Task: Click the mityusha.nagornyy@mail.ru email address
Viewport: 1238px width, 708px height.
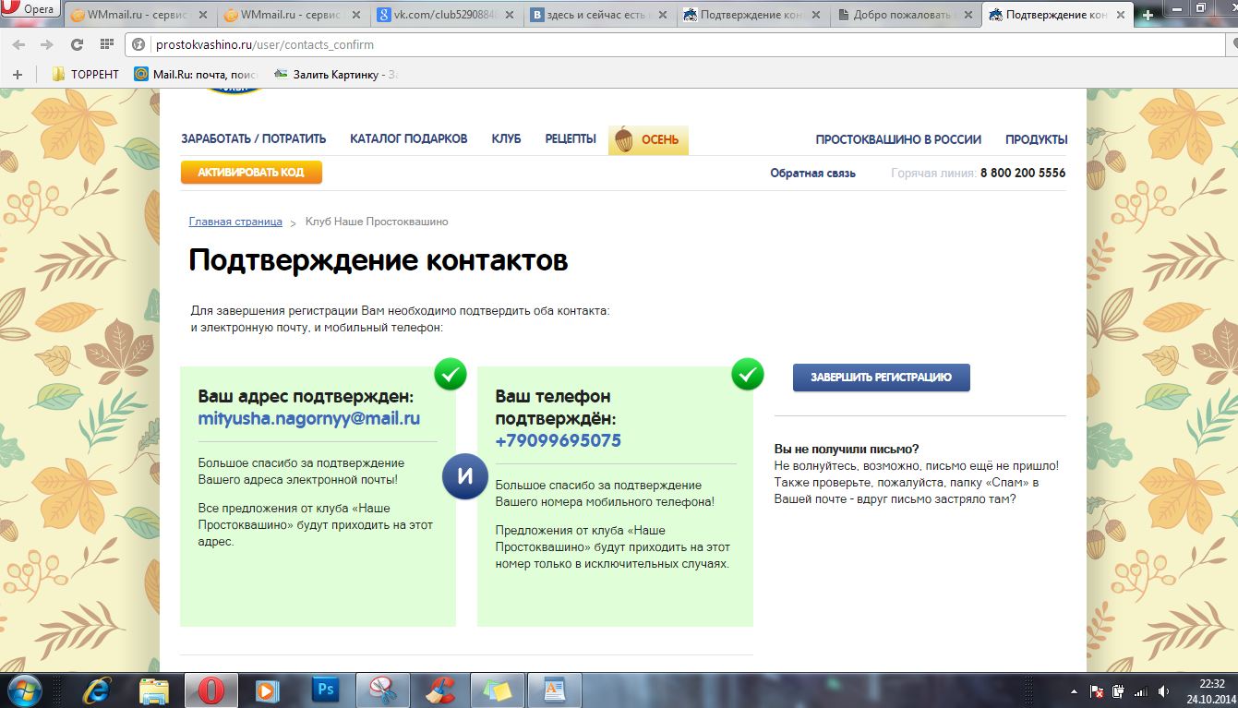Action: click(x=309, y=418)
